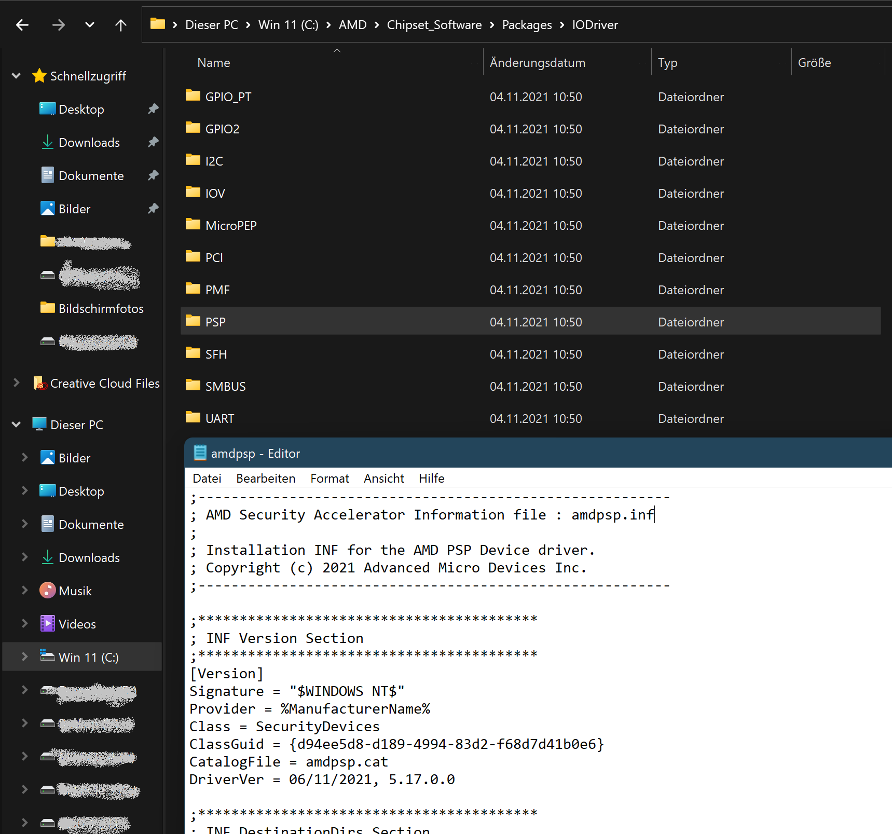The image size is (892, 834).
Task: Go up one folder level arrow
Action: click(x=121, y=25)
